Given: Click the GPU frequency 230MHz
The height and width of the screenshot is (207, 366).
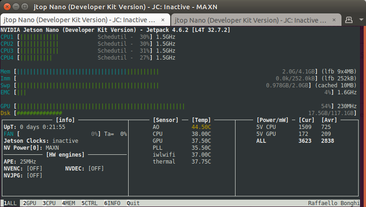Looking at the screenshot, I should [x=347, y=106].
